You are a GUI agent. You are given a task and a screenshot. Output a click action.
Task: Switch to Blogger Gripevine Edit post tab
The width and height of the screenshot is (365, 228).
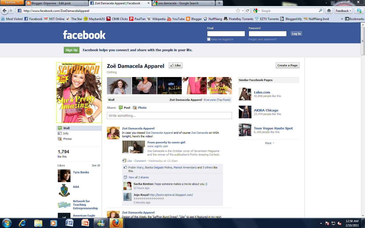(57, 3)
